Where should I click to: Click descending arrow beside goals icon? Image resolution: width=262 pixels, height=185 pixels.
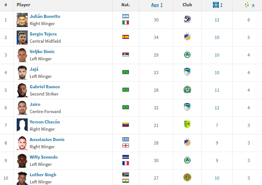point(253,5)
